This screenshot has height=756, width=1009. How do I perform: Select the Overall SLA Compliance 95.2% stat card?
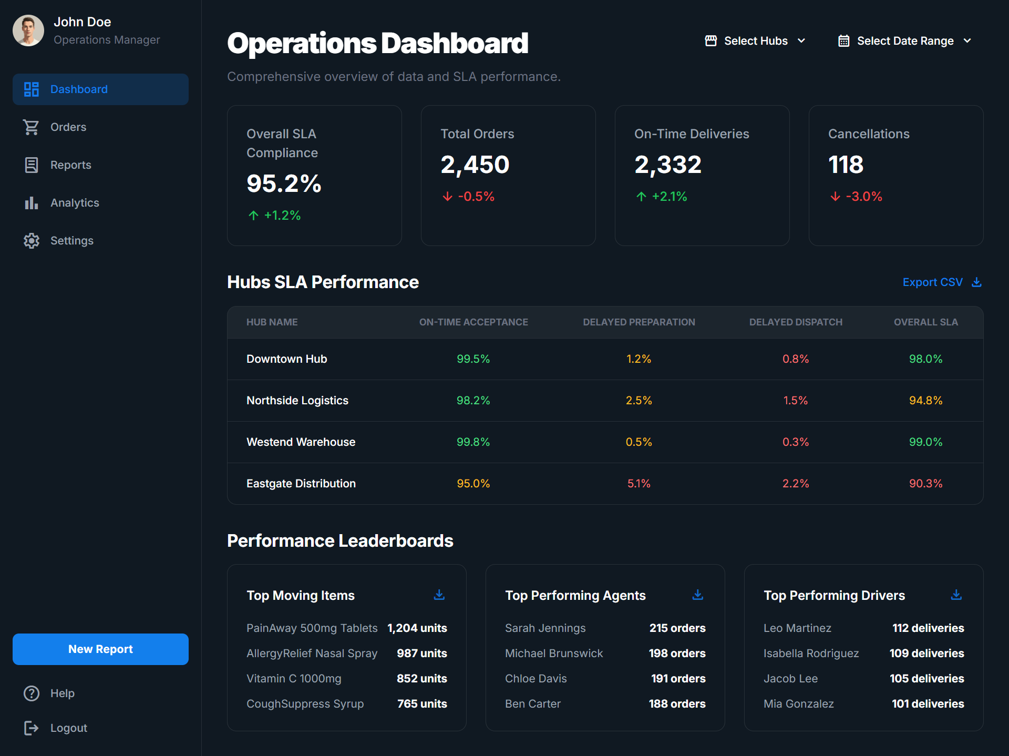pyautogui.click(x=314, y=176)
